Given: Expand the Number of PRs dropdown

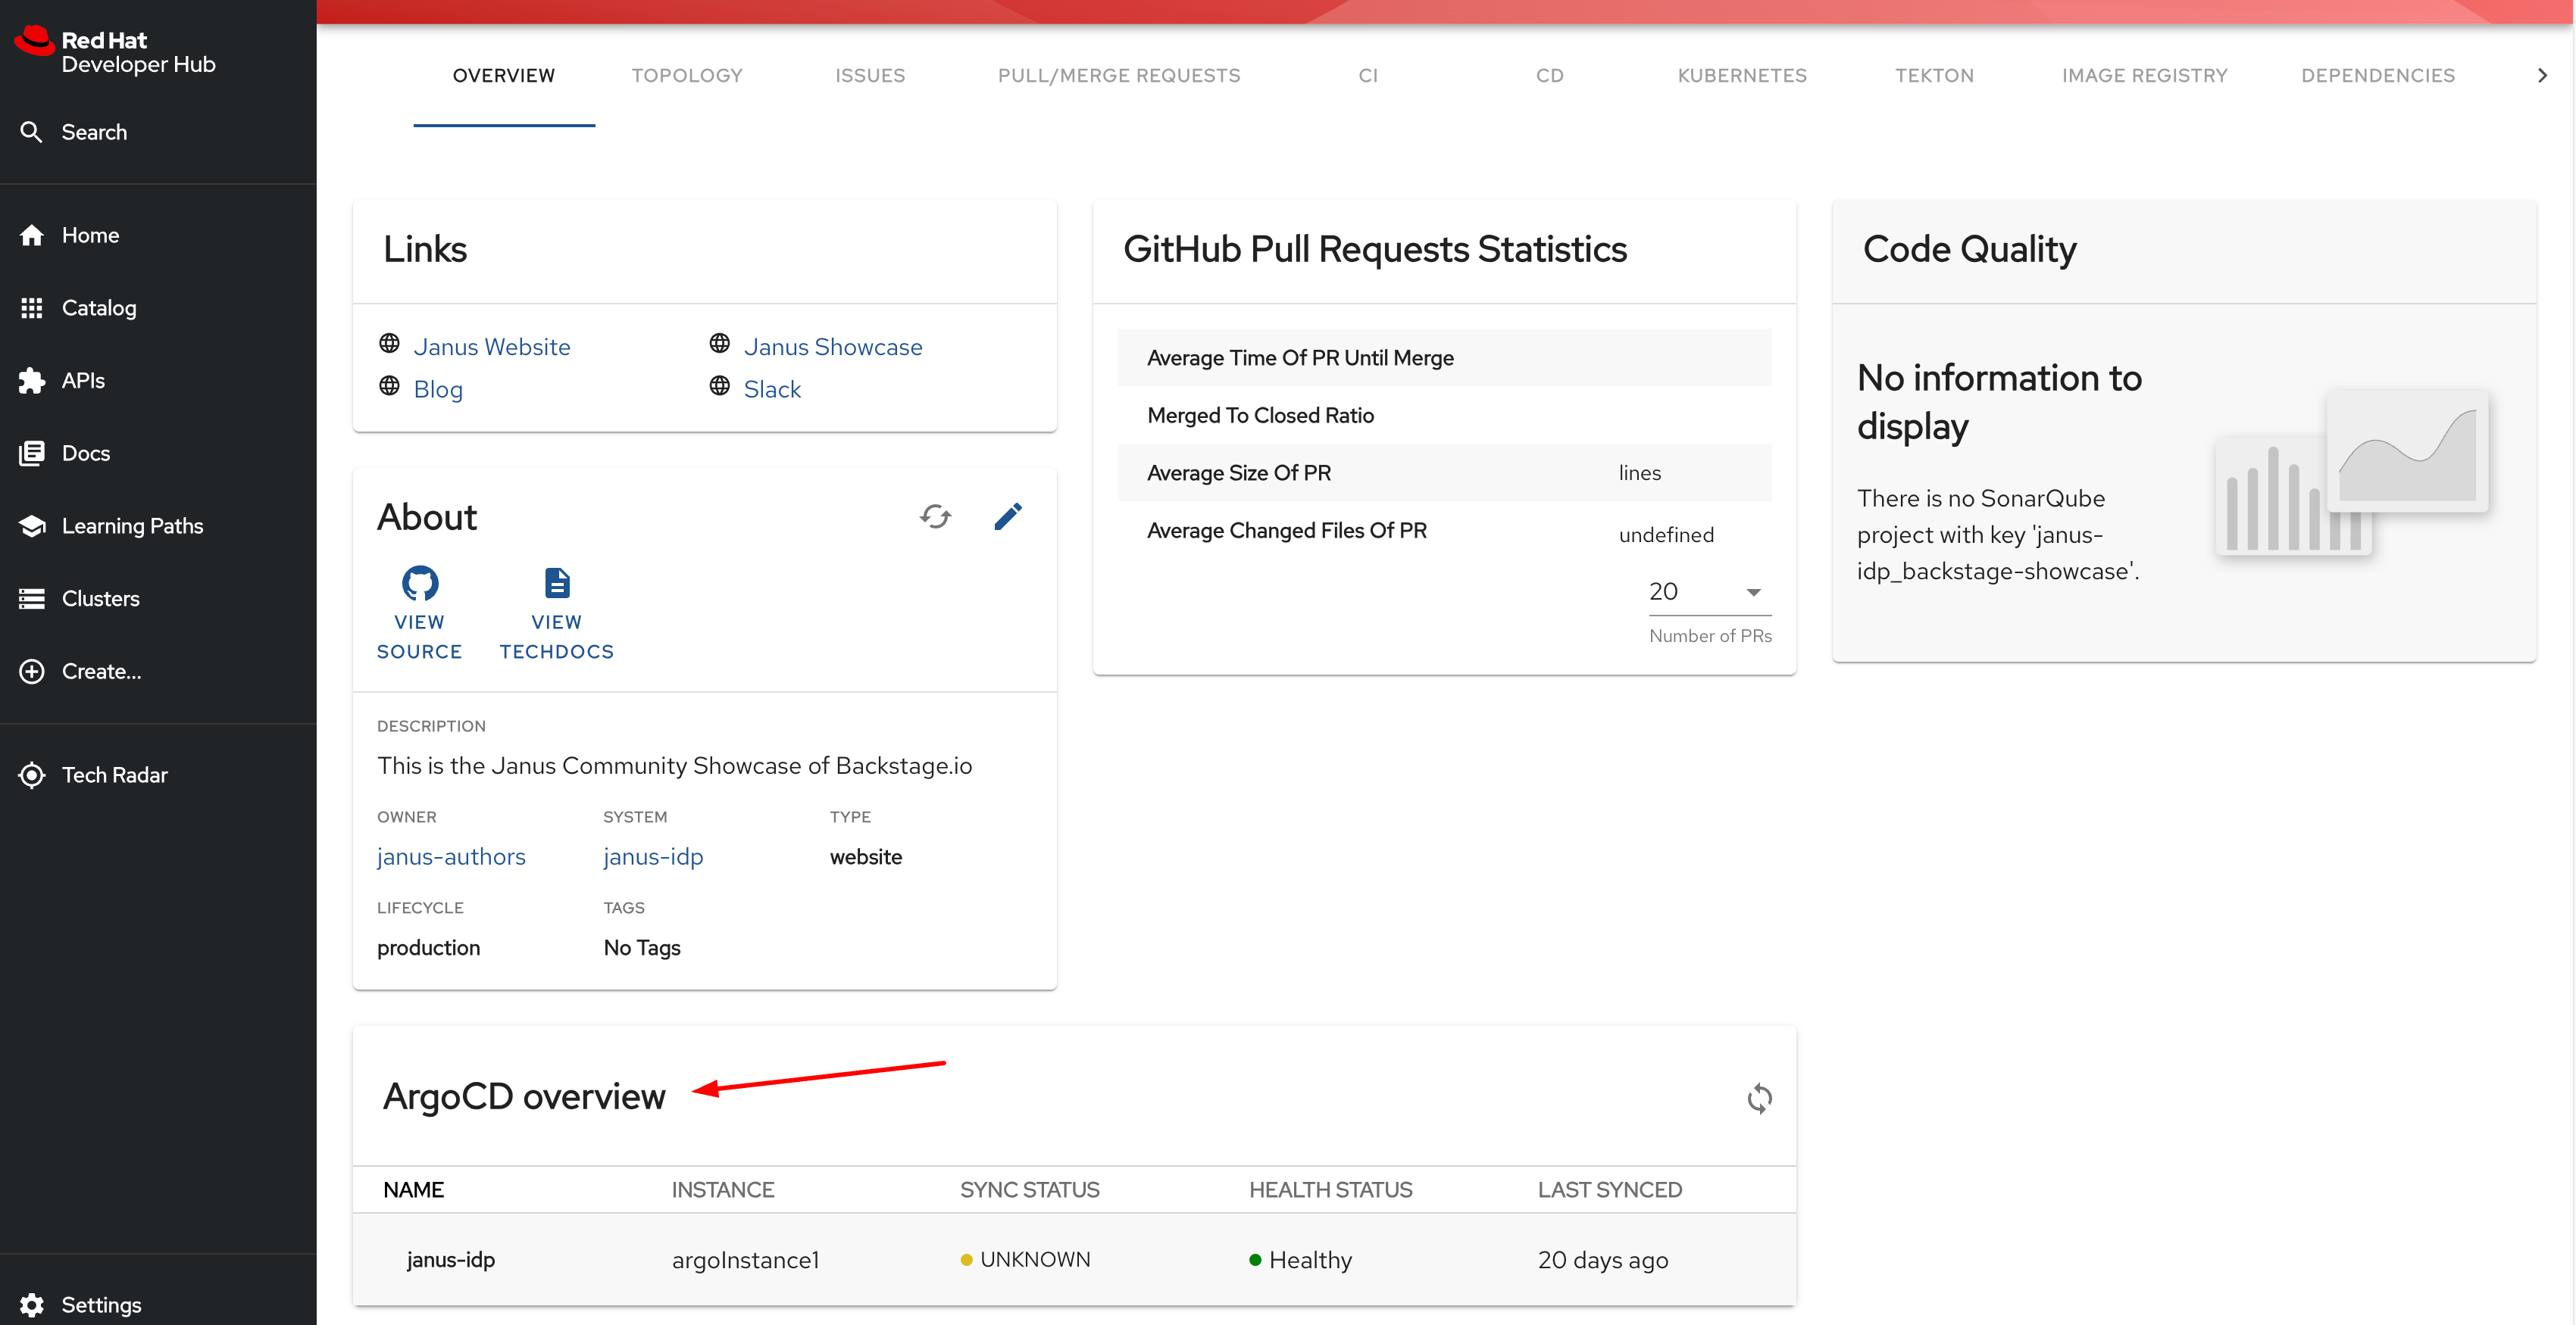Looking at the screenshot, I should 1708,591.
